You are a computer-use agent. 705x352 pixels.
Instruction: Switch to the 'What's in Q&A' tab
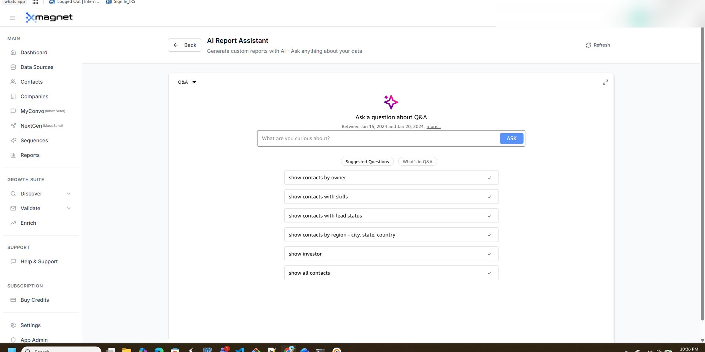(x=417, y=161)
